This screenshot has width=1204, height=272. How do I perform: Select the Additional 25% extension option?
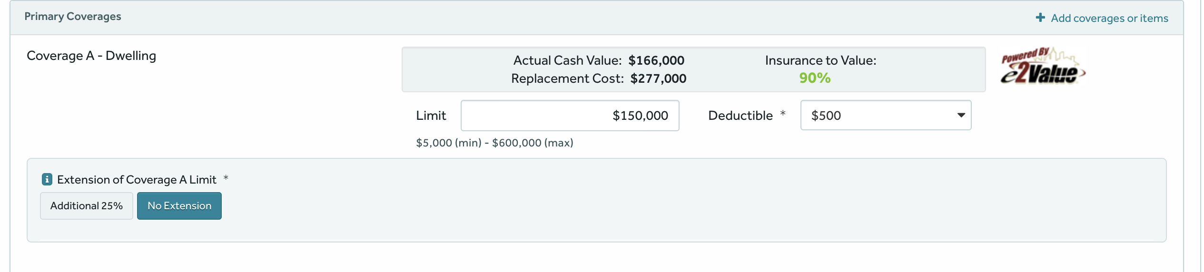click(x=87, y=206)
